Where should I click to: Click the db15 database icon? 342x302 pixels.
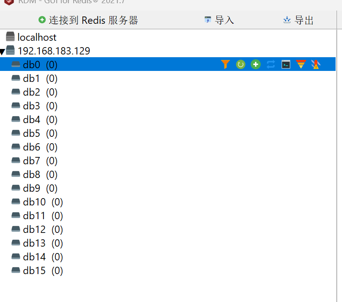[x=16, y=270]
